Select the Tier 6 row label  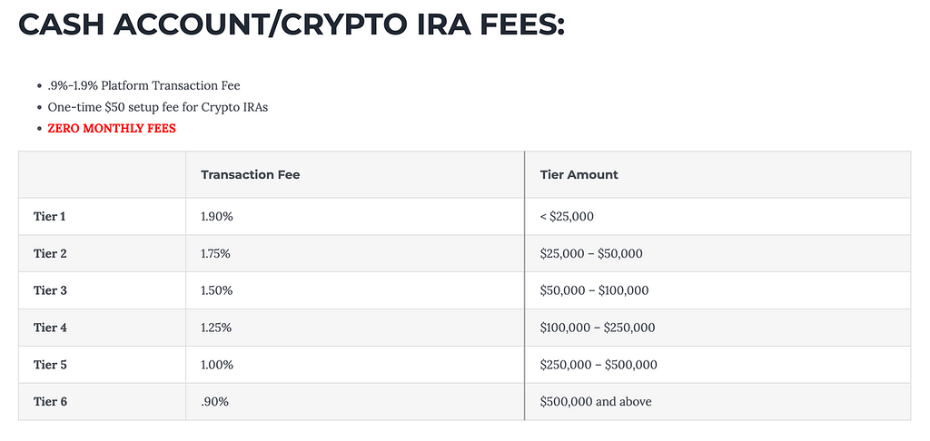(51, 401)
